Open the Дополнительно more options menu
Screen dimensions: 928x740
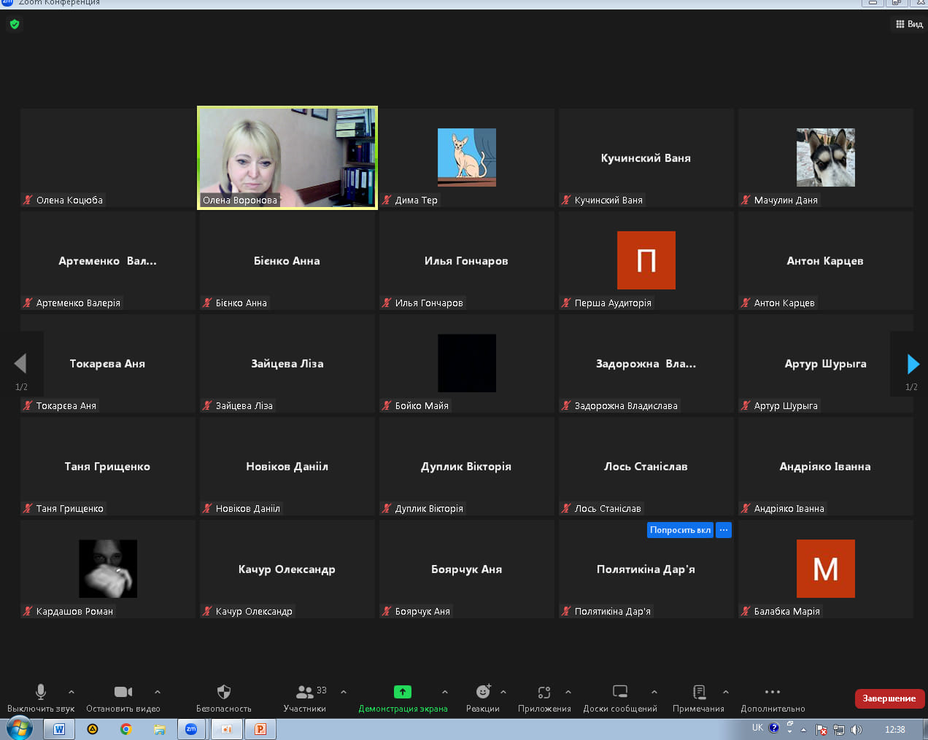[773, 692]
